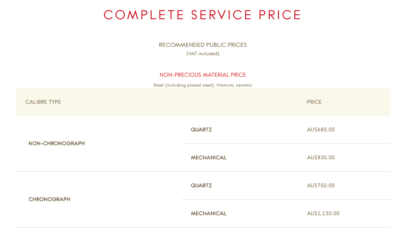Viewport: 401px width, 237px height.
Task: Click Mechanical under Chronograph
Action: [x=209, y=213]
